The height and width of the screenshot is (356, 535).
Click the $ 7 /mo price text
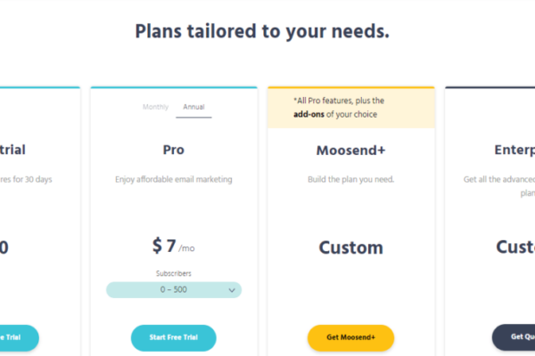173,246
